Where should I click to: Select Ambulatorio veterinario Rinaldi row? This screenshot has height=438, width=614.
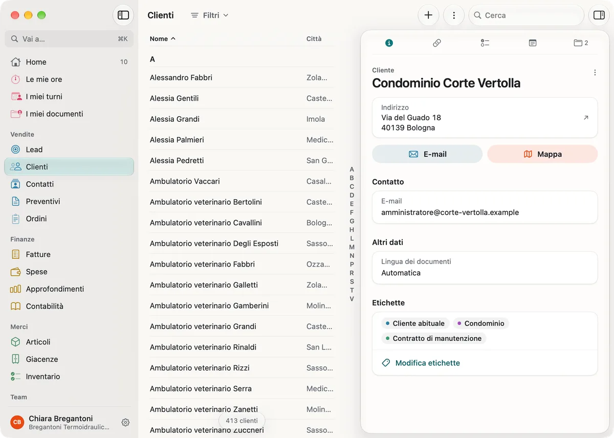(242, 347)
